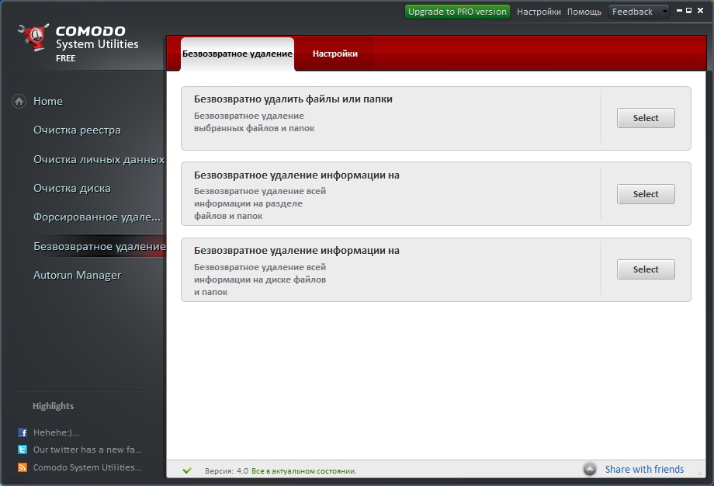Open Очистка реестра section

pyautogui.click(x=77, y=130)
